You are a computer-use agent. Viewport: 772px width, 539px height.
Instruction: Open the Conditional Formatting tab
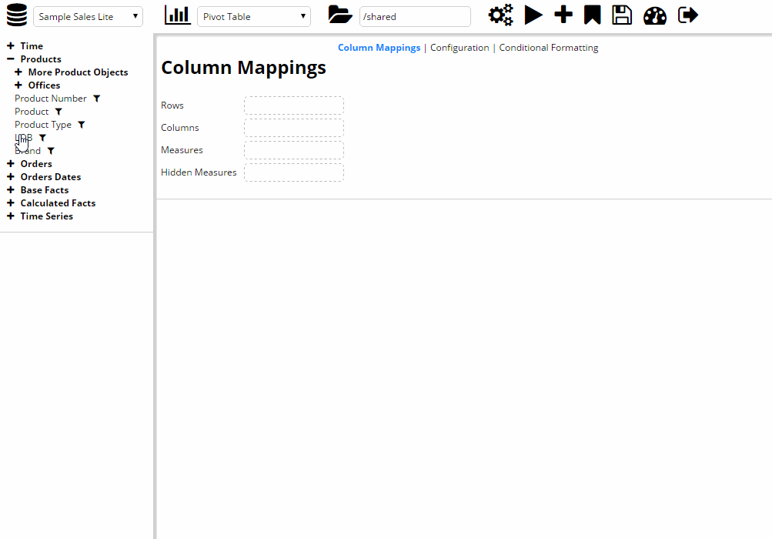(x=549, y=48)
